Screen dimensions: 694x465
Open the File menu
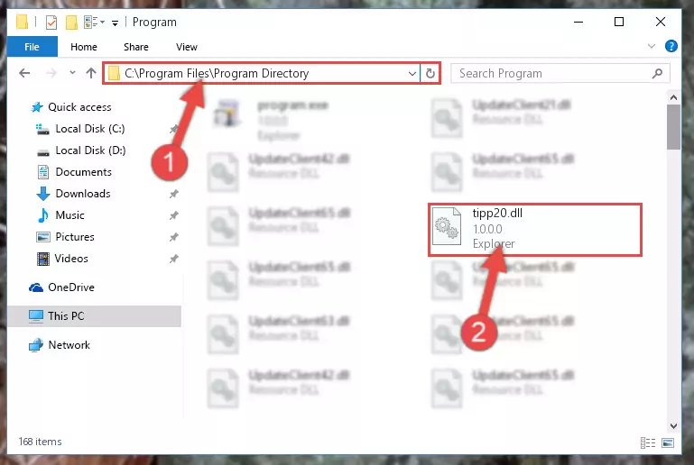click(32, 47)
